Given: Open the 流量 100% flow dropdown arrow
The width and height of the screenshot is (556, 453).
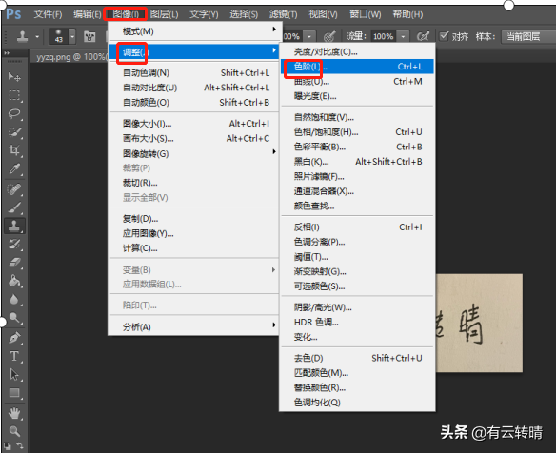Looking at the screenshot, I should 403,36.
